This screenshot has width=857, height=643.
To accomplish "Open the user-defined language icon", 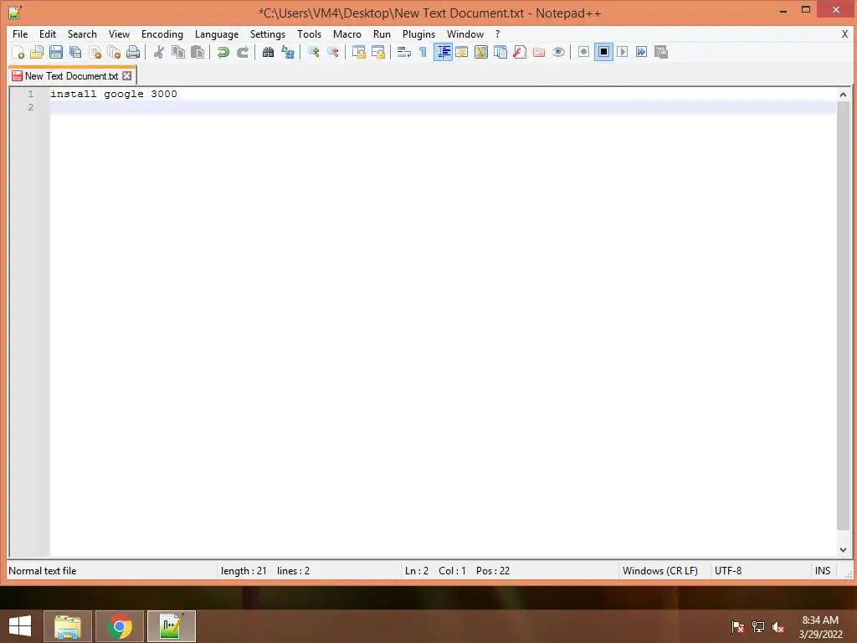I will (462, 52).
